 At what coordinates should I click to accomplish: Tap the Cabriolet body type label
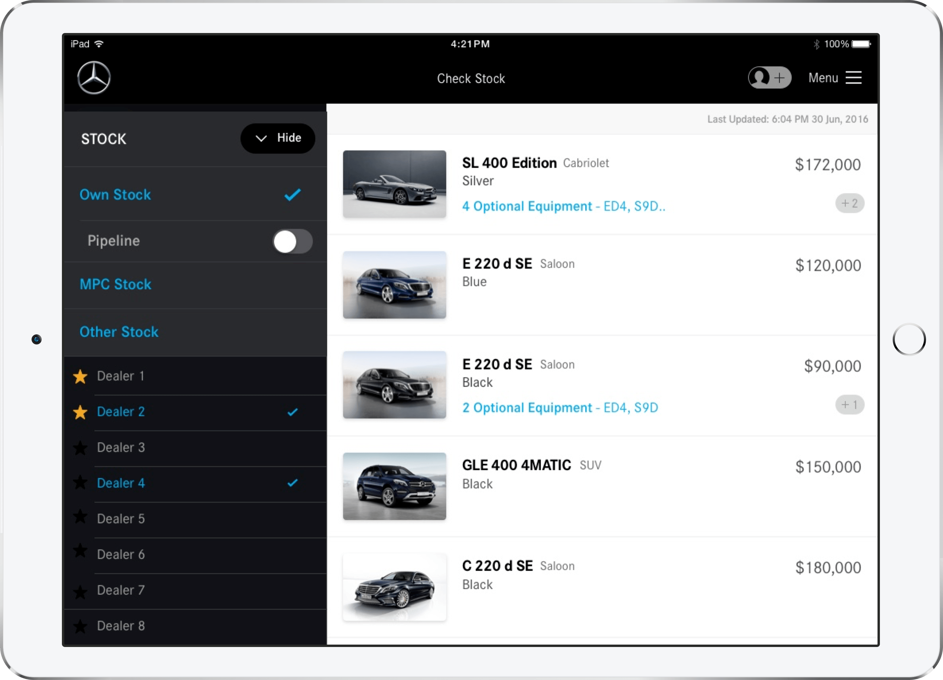586,163
